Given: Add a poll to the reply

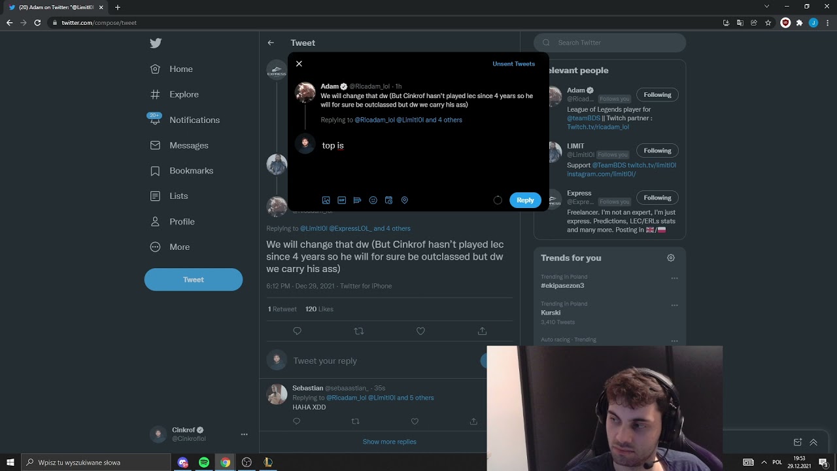Looking at the screenshot, I should [x=357, y=200].
